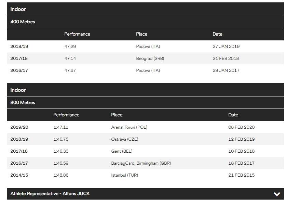Click the Date column header in 400 Metres
287x203 pixels.
pyautogui.click(x=217, y=34)
